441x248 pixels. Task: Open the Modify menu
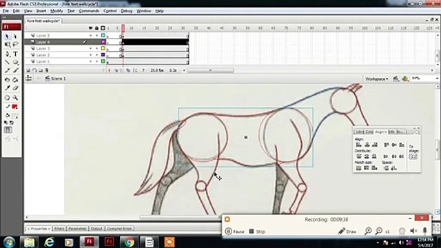(57, 11)
